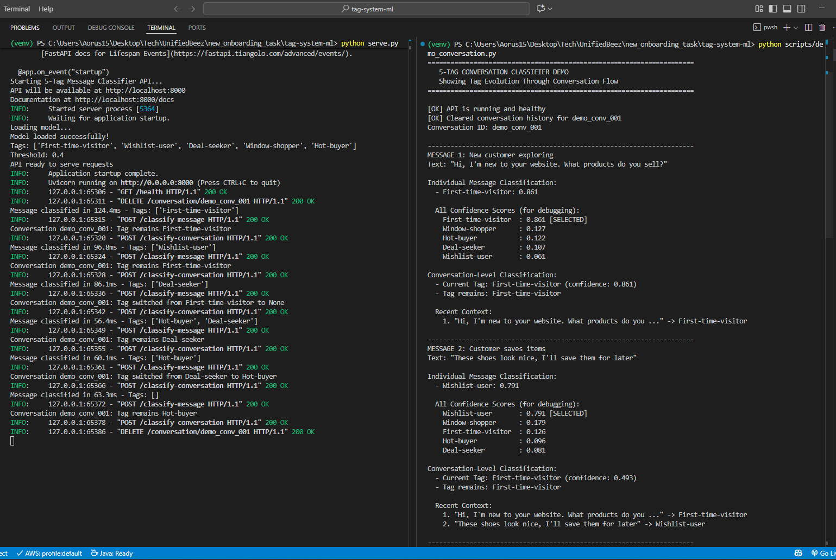The image size is (836, 560).
Task: Kill the terminal using the trash icon
Action: [x=822, y=27]
